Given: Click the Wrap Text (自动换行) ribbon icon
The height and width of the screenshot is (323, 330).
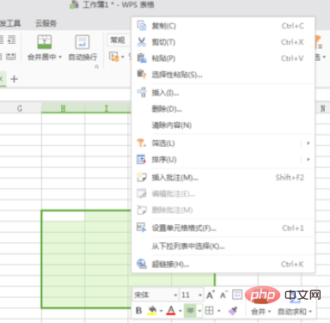Looking at the screenshot, I should pos(82,42).
